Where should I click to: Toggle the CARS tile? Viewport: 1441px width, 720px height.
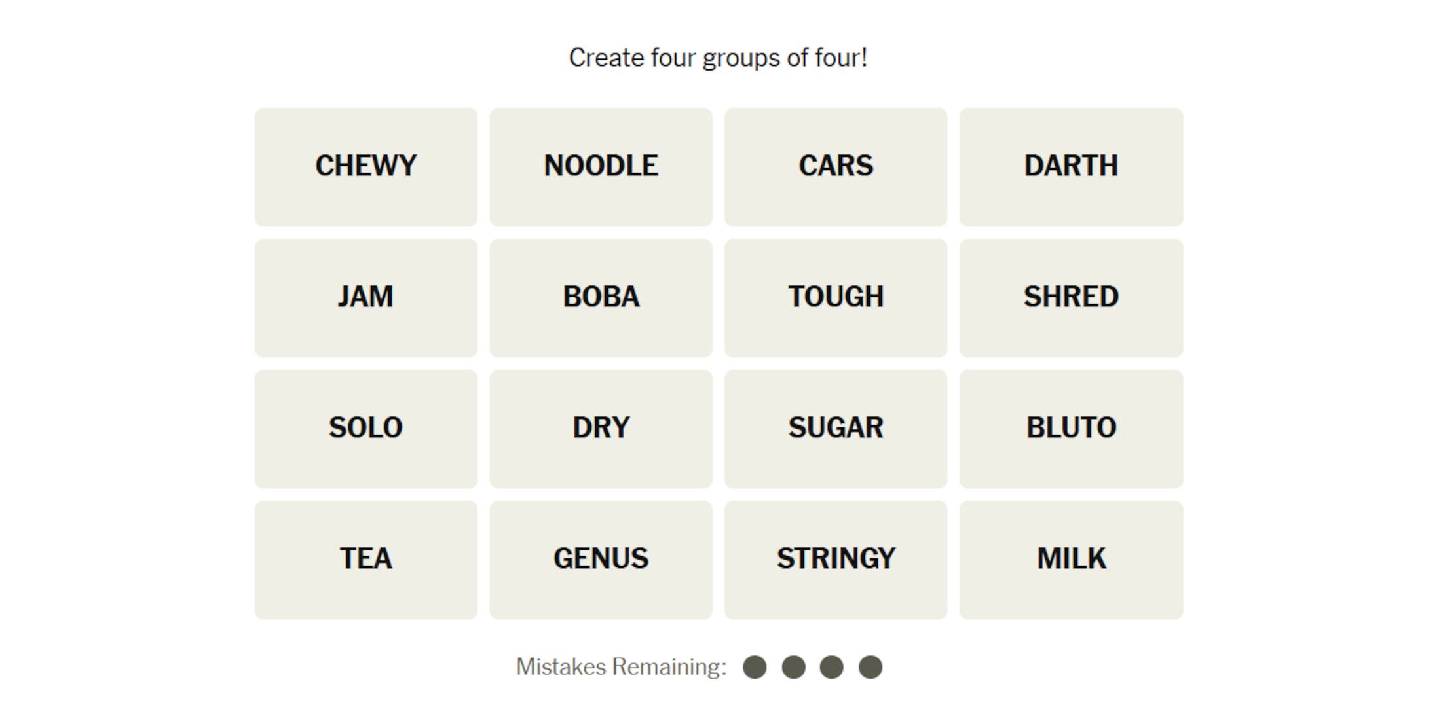[x=836, y=167]
